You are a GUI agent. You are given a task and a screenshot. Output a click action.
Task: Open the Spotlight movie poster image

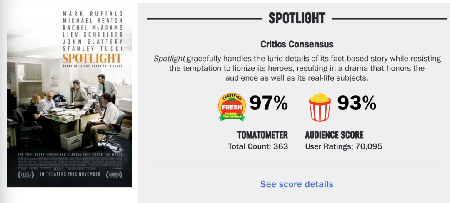70,95
